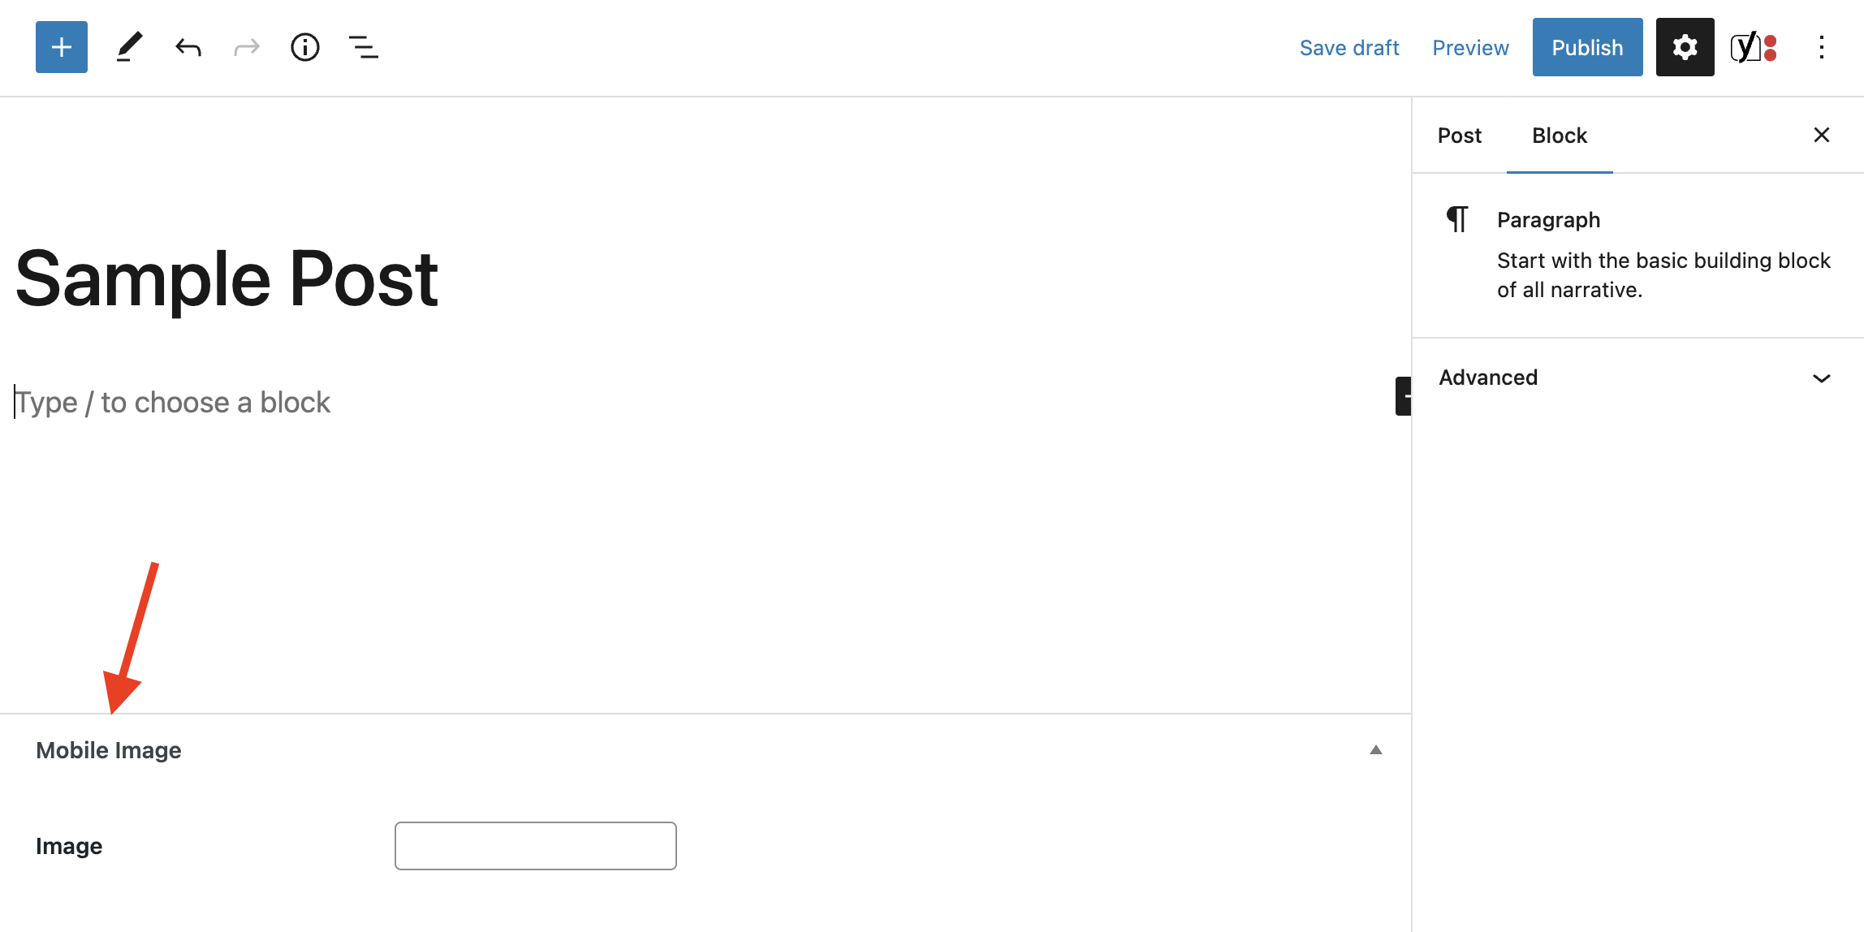This screenshot has width=1864, height=932.
Task: Open the block inserter plus button
Action: [x=62, y=47]
